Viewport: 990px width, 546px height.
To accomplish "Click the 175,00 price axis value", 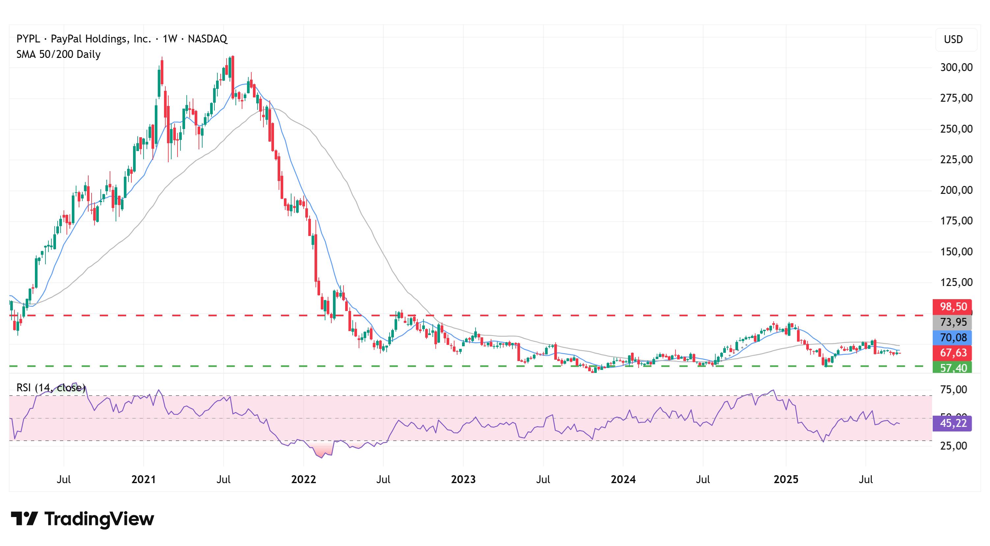I will 956,221.
